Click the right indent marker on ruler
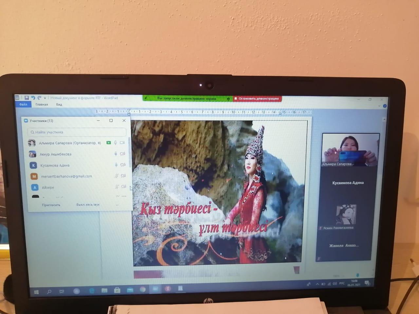419x314 pixels. tap(280, 113)
